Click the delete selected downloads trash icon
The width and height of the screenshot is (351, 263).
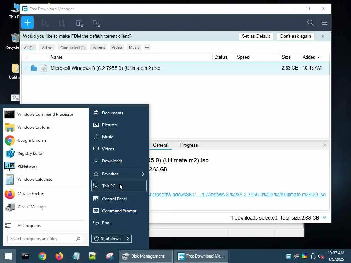pyautogui.click(x=80, y=23)
